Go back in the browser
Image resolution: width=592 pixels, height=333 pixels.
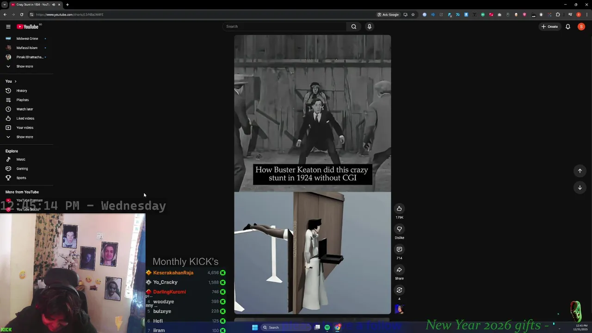(x=5, y=14)
